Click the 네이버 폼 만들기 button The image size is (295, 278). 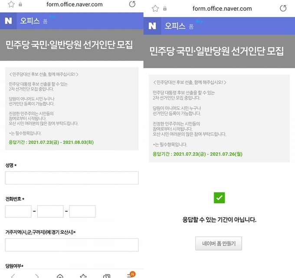[x=219, y=243]
